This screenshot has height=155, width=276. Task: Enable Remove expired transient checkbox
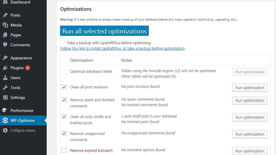click(x=64, y=150)
